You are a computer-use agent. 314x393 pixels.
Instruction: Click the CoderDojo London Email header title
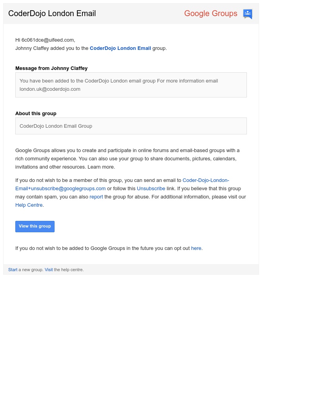click(52, 13)
